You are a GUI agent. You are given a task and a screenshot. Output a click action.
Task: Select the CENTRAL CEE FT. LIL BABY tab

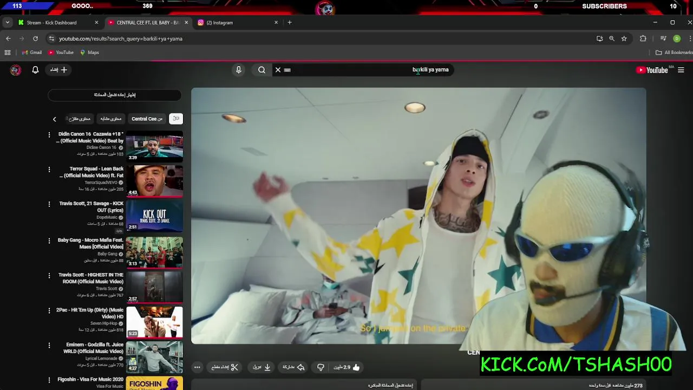[x=147, y=22]
